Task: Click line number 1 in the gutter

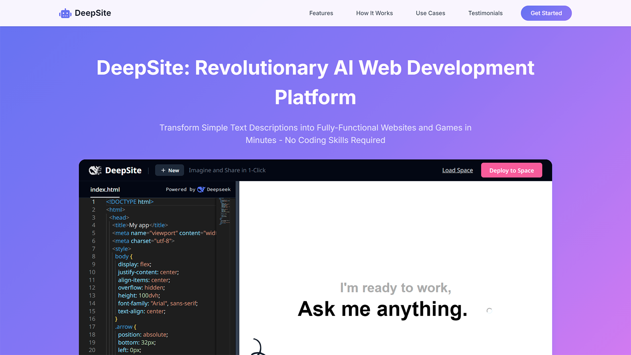Action: point(93,202)
